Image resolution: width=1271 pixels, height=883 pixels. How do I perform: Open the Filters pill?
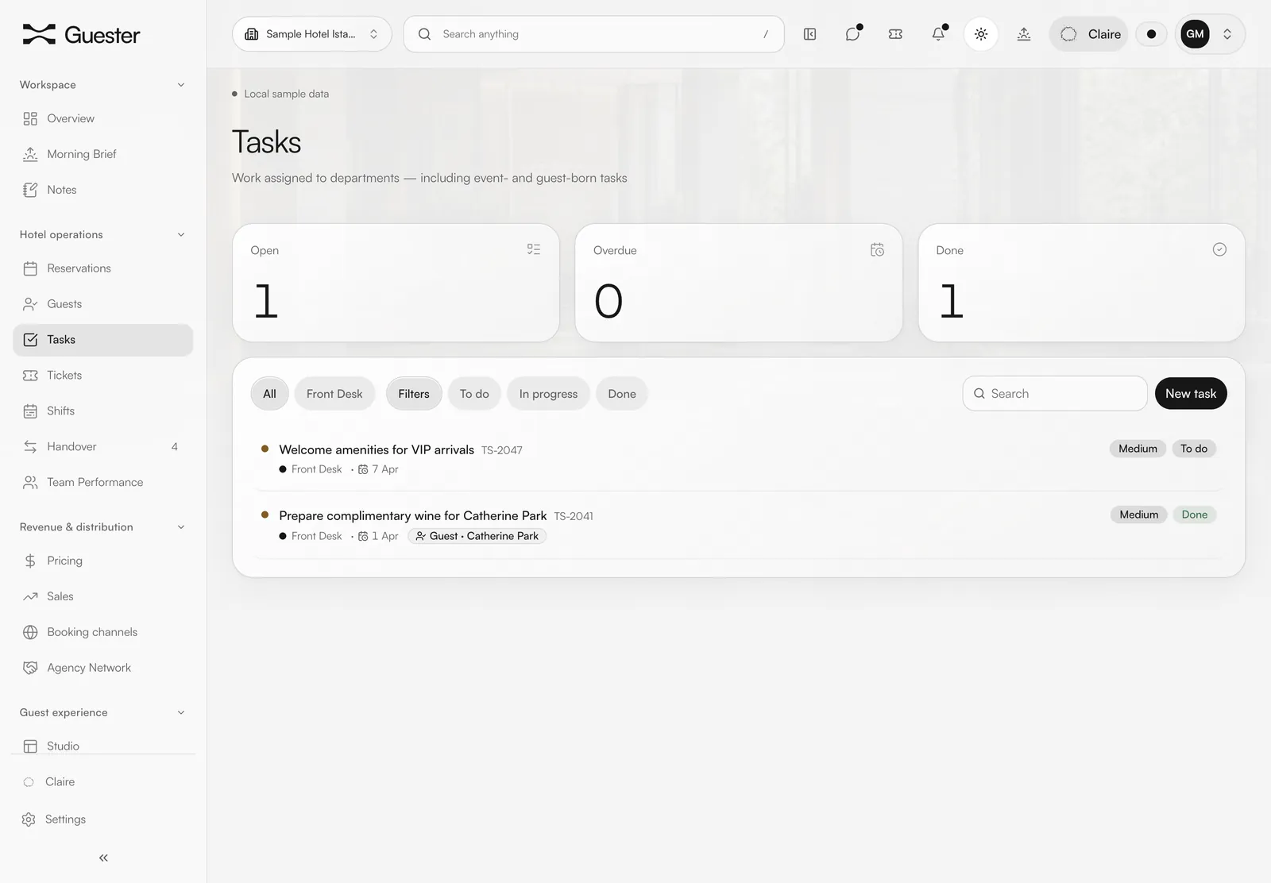click(x=414, y=394)
